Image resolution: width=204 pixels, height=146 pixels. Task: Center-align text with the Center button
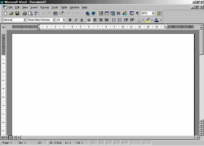pyautogui.click(x=95, y=20)
